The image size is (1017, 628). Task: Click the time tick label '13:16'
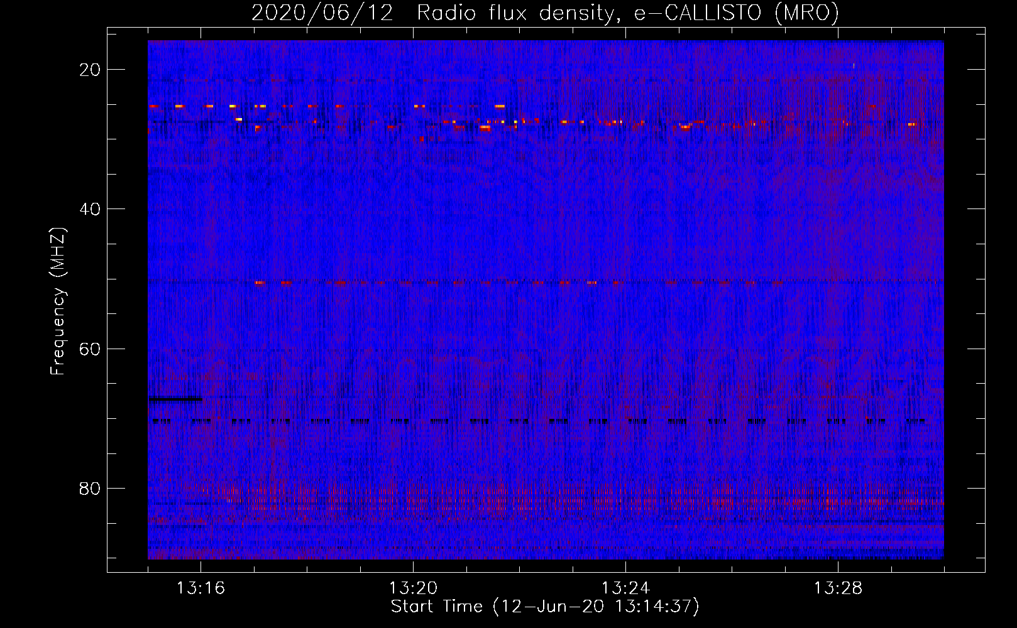[x=201, y=588]
